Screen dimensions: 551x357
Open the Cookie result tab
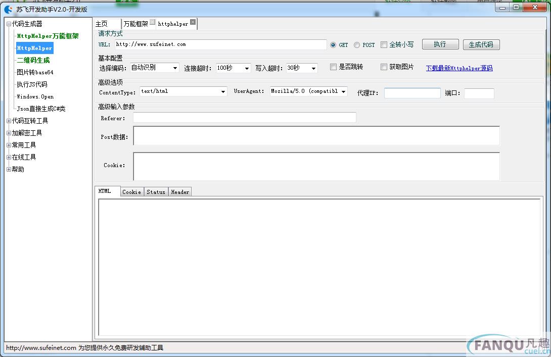coord(132,192)
